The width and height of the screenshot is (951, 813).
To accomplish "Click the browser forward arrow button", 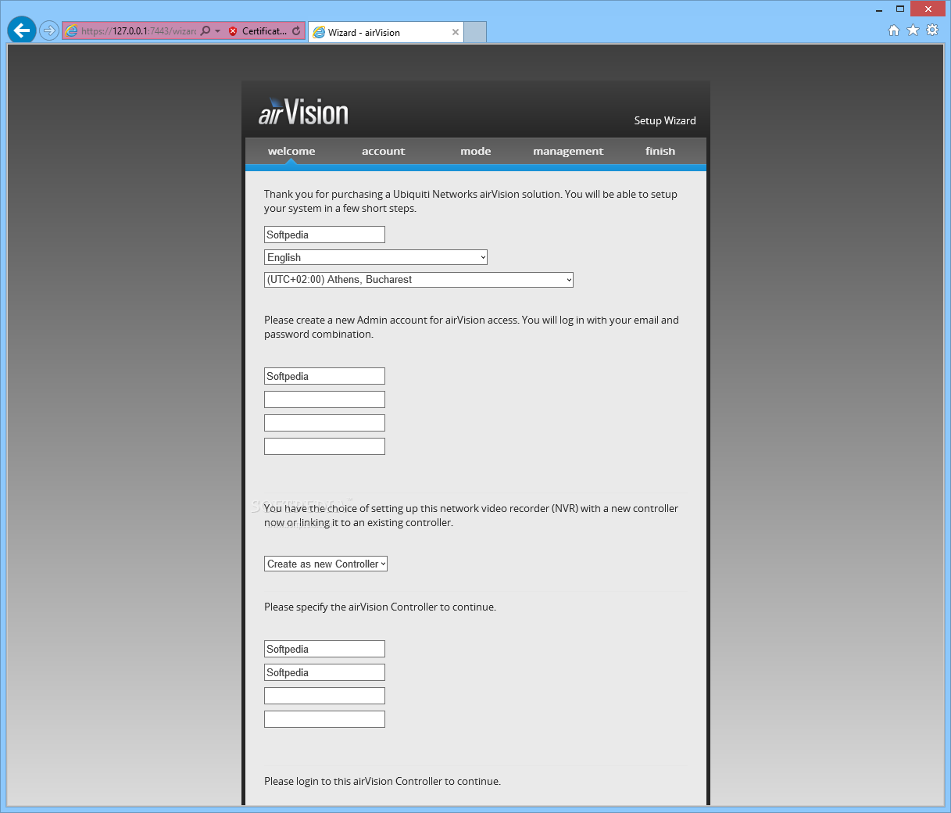I will coord(49,31).
